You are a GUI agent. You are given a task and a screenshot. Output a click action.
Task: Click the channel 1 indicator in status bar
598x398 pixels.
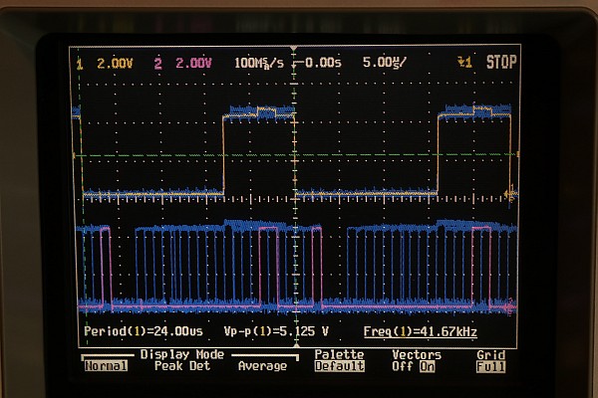80,63
